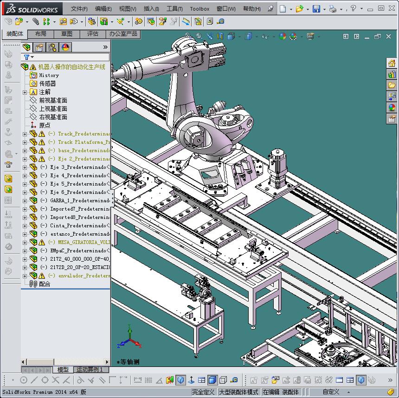This screenshot has height=398, width=399.
Task: Click the tag icon in status bar corner
Action: (391, 392)
